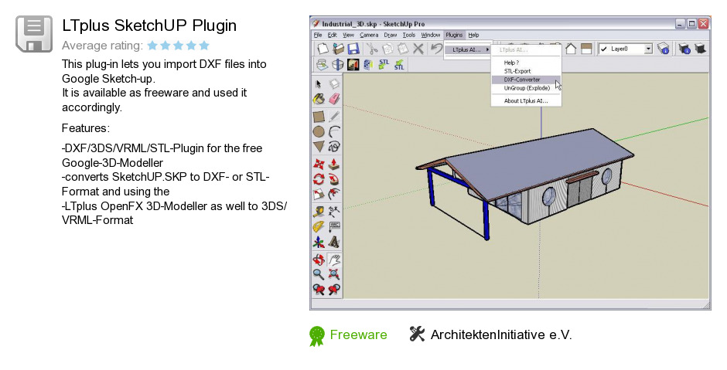
Task: Select the Make Component tool
Action: 334,84
